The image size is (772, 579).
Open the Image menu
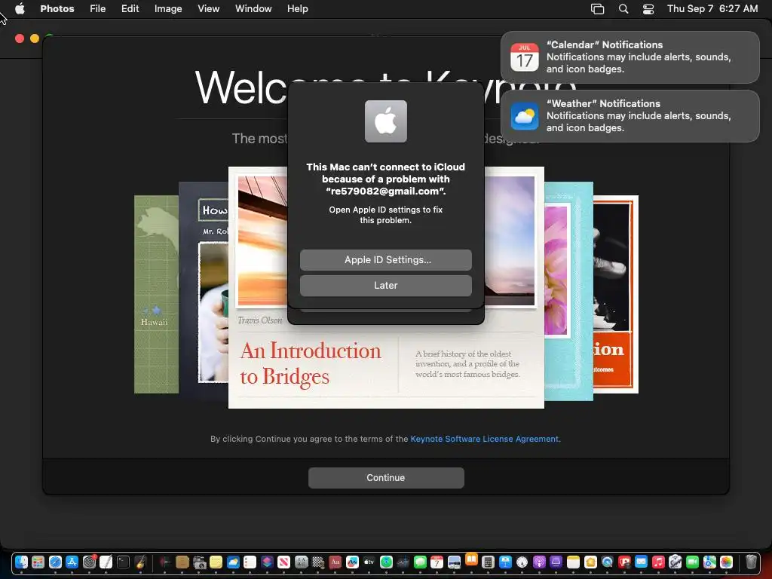(168, 9)
